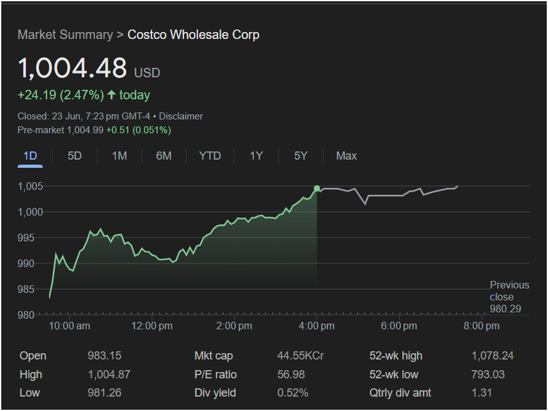Screen dimensions: 548x411
Task: Click the Market Summary breadcrumb
Action: [65, 35]
